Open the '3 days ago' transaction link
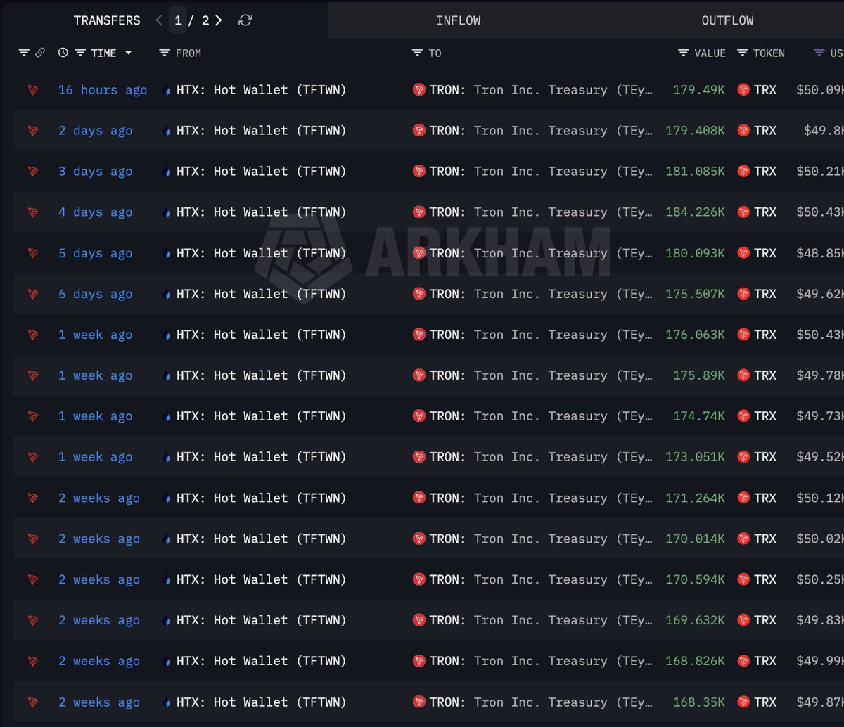The image size is (844, 727). [x=95, y=172]
